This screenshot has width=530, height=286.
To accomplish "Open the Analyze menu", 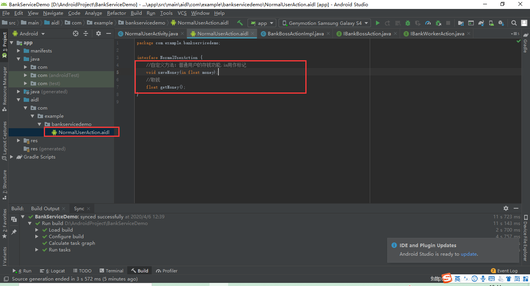I will point(94,13).
